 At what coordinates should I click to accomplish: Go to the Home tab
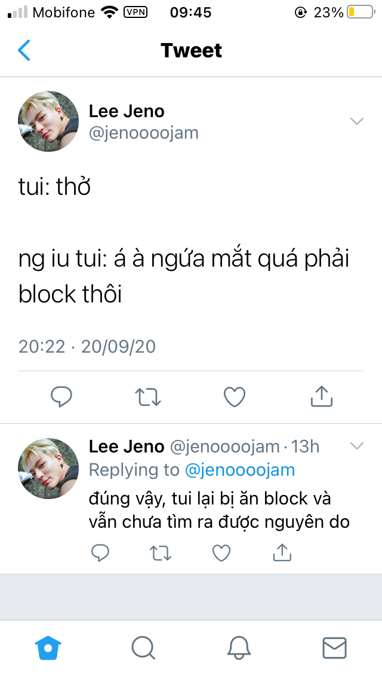point(48,648)
